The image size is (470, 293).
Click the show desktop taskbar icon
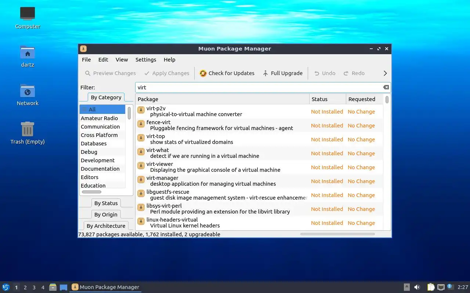(64, 287)
